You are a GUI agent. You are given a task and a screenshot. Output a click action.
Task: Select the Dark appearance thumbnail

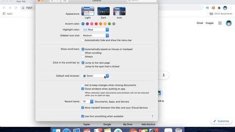point(104,11)
